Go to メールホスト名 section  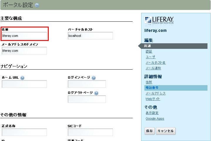coord(156,63)
